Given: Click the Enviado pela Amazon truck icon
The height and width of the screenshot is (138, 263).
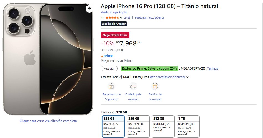Looking at the screenshot, I should (133, 86).
